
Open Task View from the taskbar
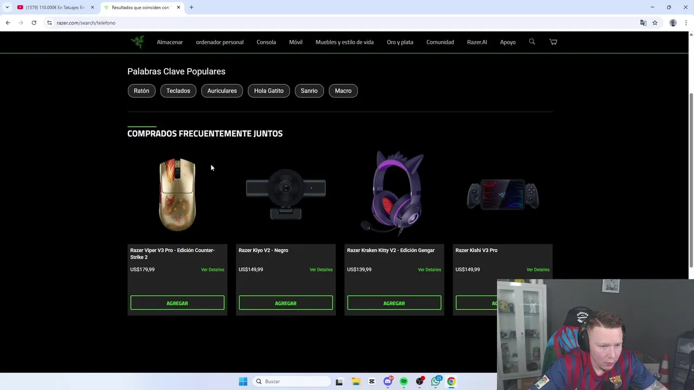[339, 381]
